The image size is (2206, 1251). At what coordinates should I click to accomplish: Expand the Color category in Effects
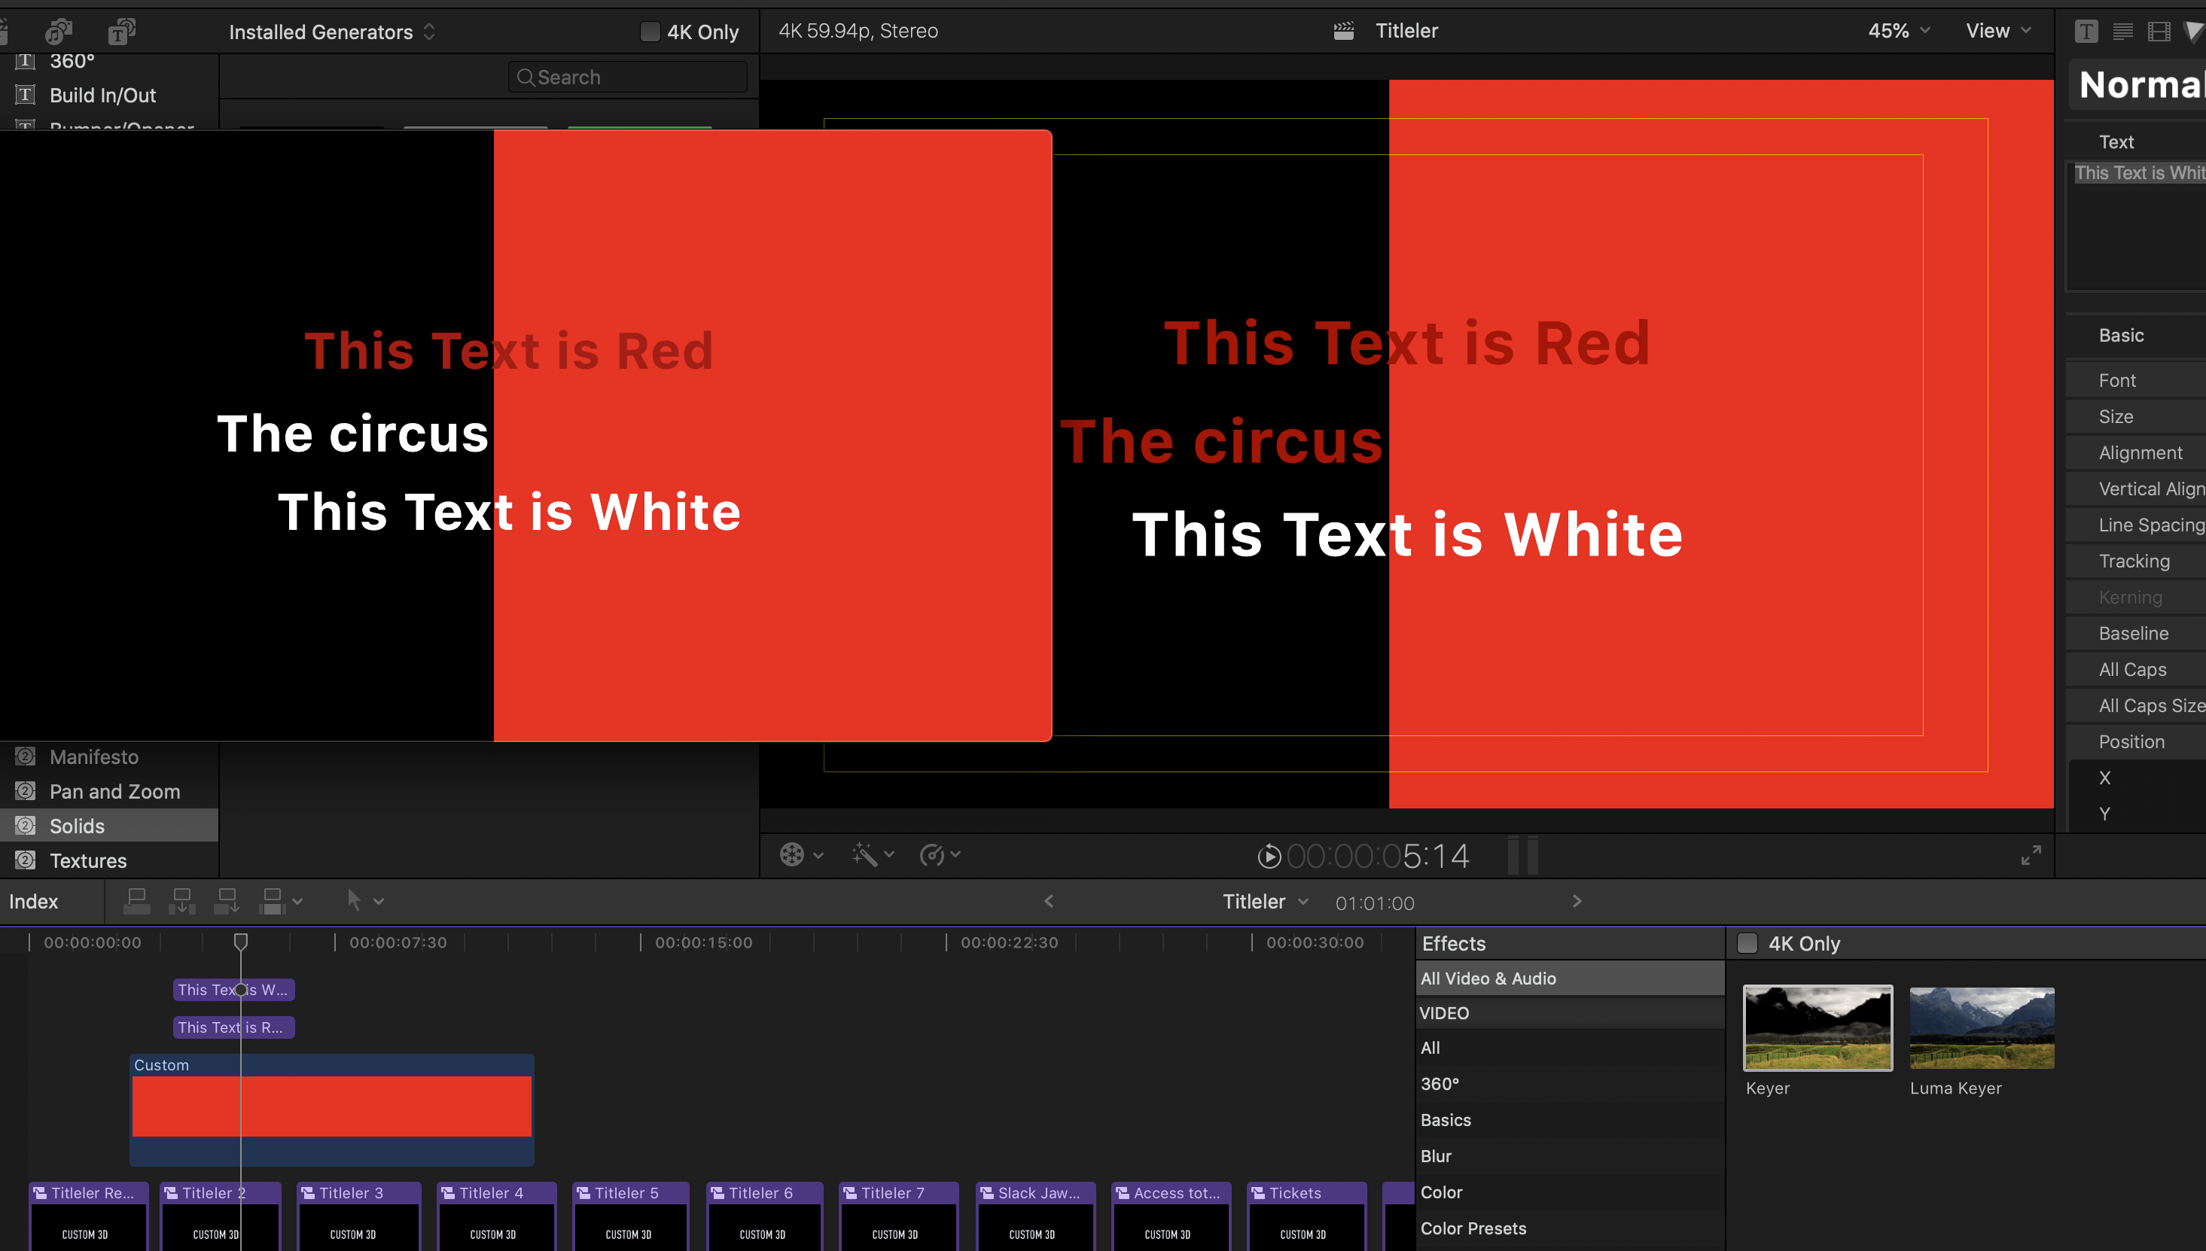click(1440, 1192)
